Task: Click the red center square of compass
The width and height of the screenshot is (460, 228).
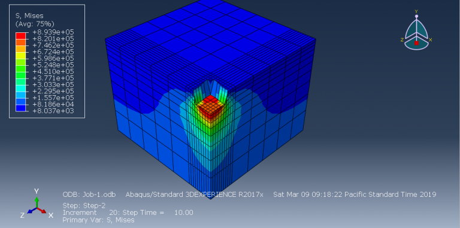Action: [x=416, y=43]
